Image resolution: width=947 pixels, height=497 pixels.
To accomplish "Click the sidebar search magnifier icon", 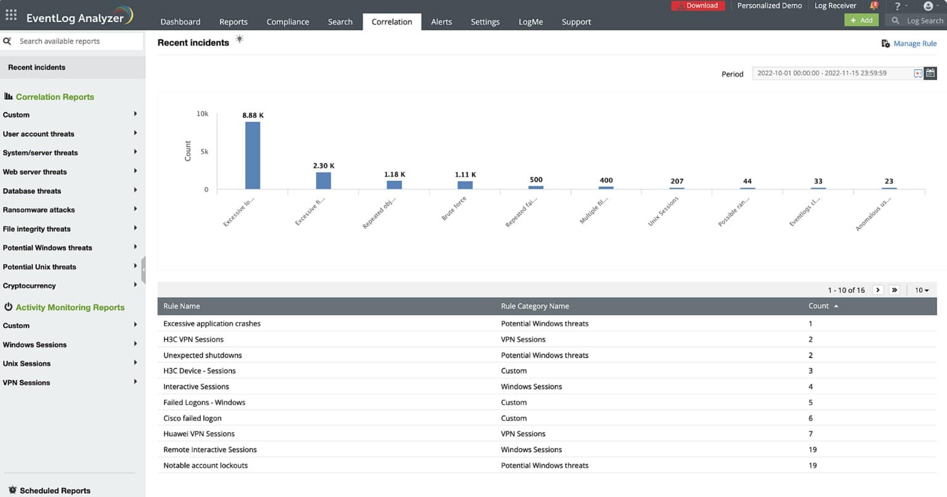I will point(7,41).
